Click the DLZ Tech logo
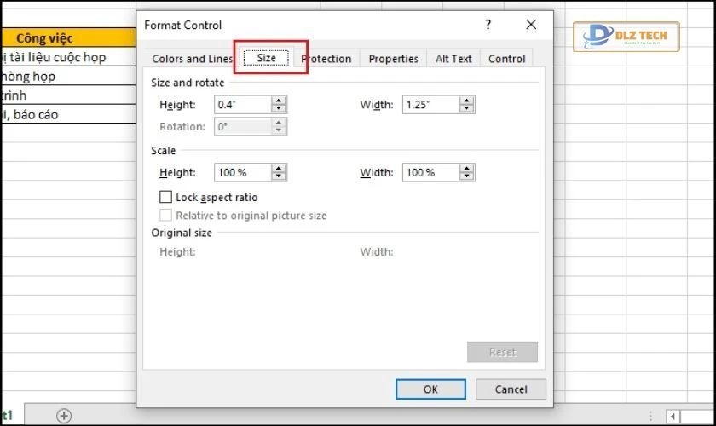 click(x=632, y=37)
